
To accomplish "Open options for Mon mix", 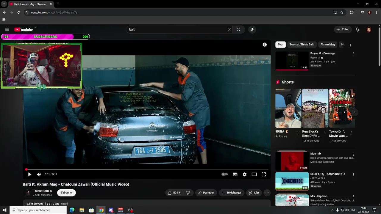I will click(354, 154).
